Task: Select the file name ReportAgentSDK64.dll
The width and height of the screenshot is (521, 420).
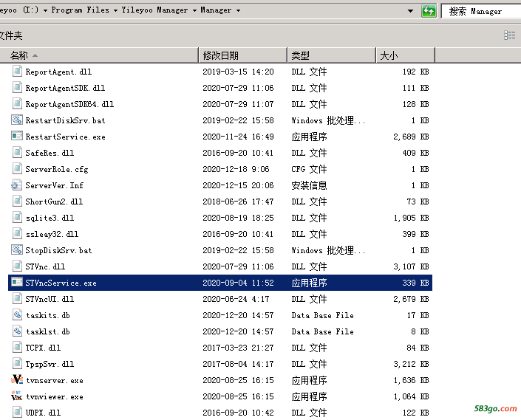Action: (x=69, y=104)
